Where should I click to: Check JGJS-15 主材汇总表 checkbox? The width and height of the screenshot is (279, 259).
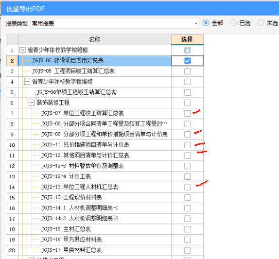188,229
